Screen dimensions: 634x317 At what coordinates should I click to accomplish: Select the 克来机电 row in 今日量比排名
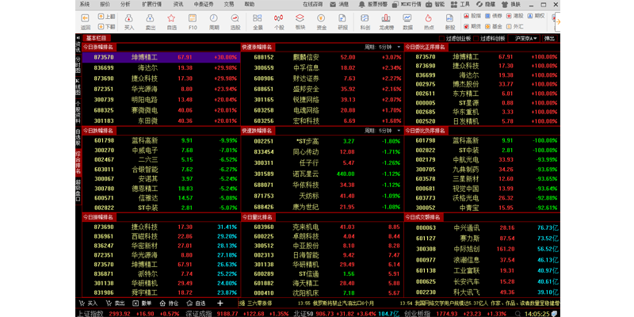pos(322,227)
